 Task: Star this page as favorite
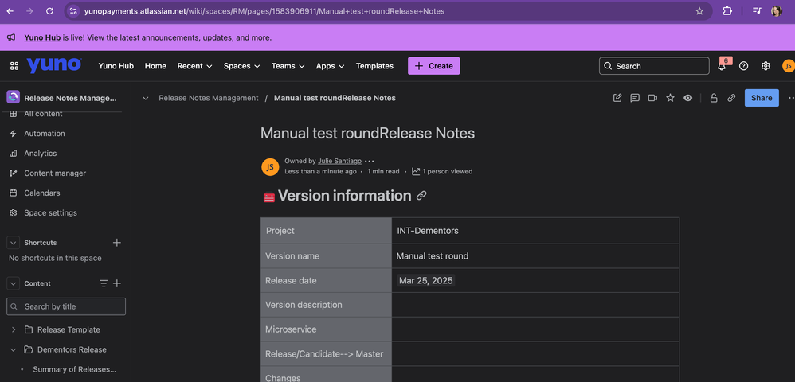point(670,98)
